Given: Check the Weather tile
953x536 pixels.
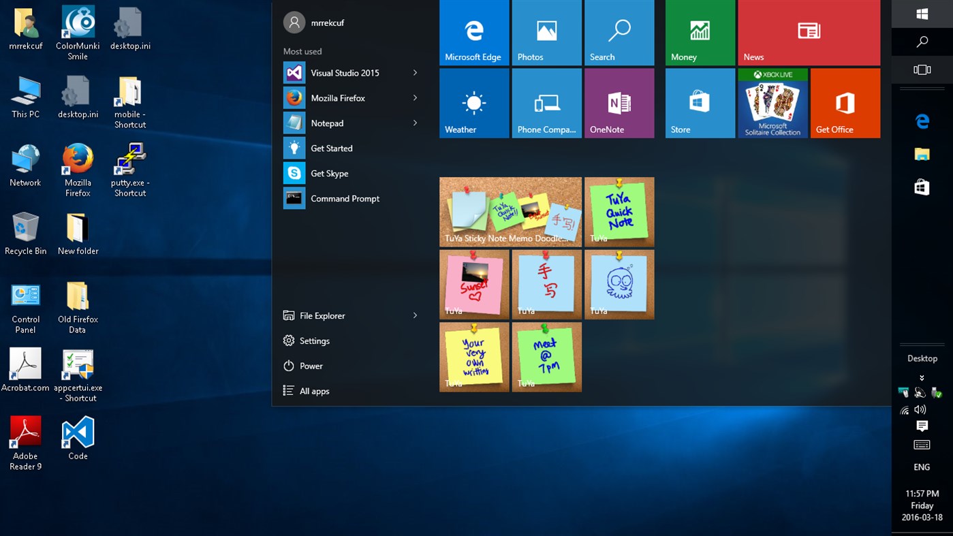Looking at the screenshot, I should 474,103.
